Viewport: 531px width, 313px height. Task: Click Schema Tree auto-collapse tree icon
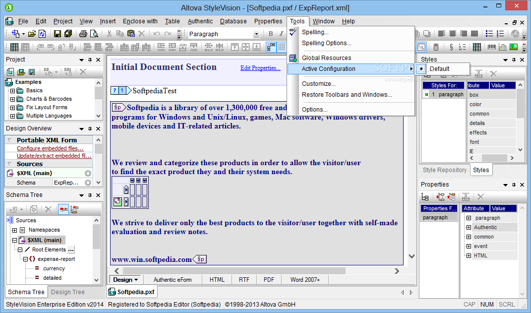[x=74, y=209]
